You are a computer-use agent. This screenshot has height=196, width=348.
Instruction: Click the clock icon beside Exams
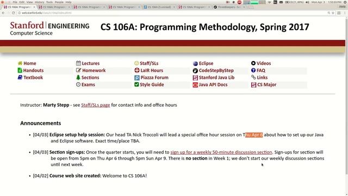coord(78,84)
